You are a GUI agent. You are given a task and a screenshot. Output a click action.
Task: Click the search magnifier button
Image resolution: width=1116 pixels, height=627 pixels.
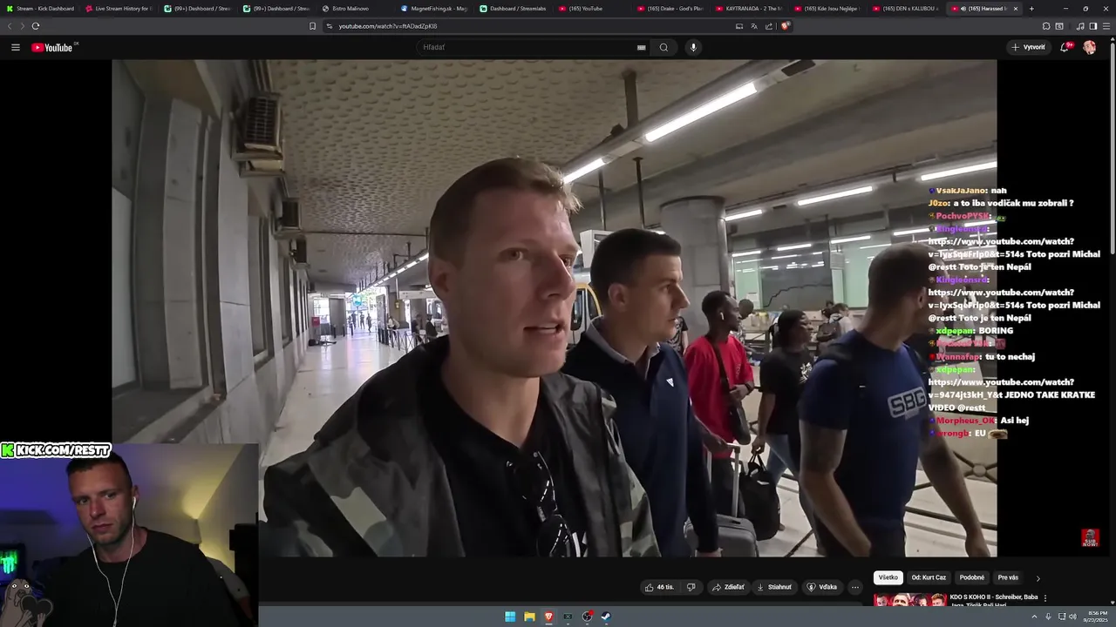coord(663,47)
